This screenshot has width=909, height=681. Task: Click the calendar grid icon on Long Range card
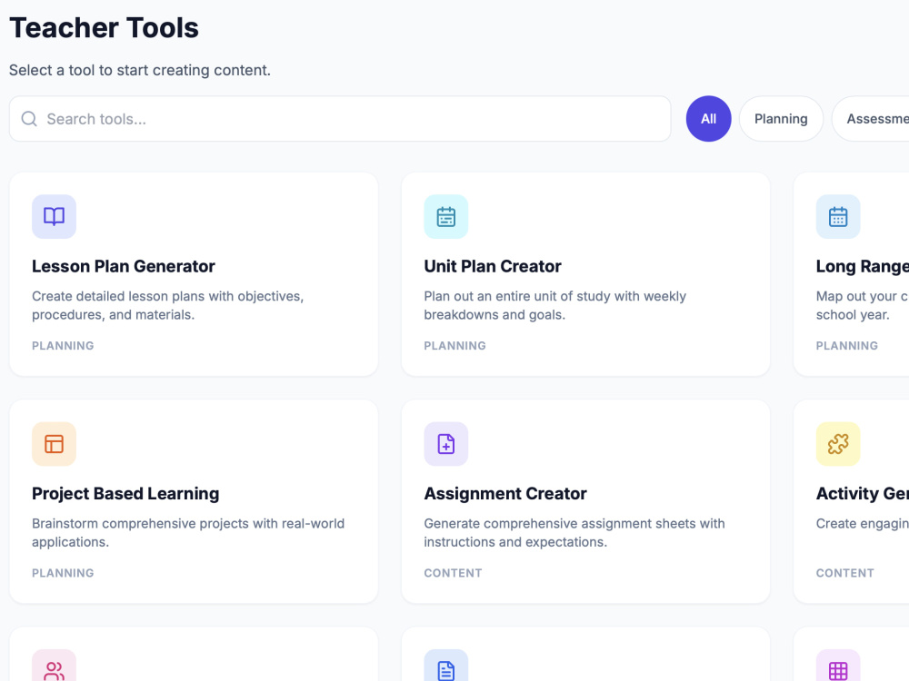838,217
